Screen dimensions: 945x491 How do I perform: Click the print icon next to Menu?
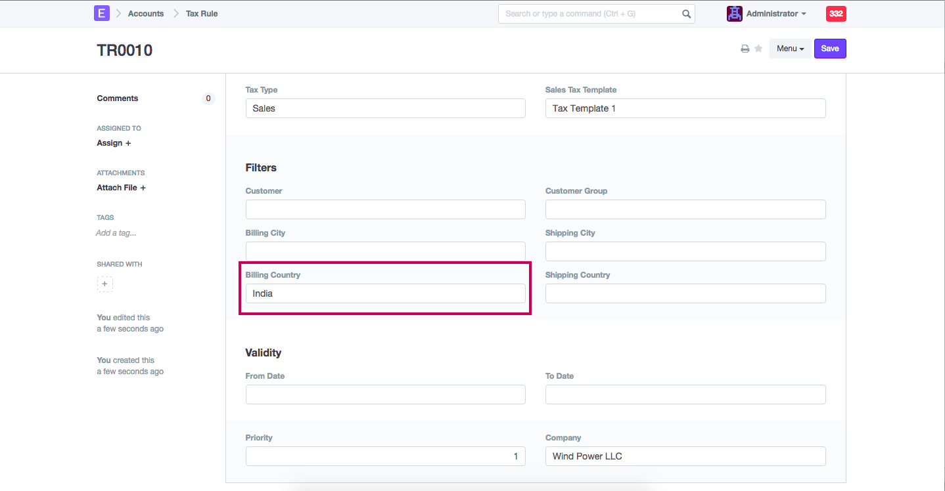(745, 49)
